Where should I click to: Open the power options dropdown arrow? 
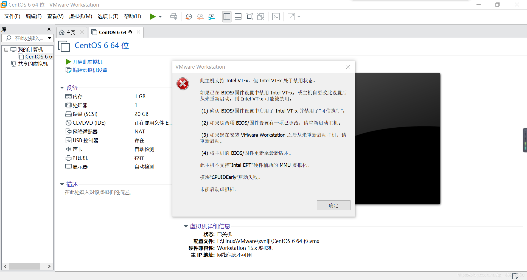pos(160,17)
